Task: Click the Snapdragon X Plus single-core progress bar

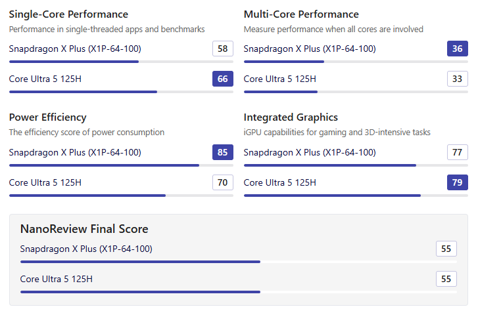Action: point(74,62)
